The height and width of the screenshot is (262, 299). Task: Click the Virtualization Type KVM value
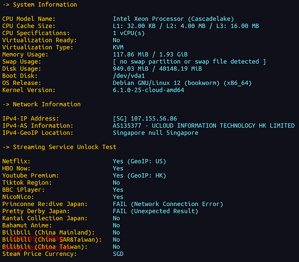[118, 47]
